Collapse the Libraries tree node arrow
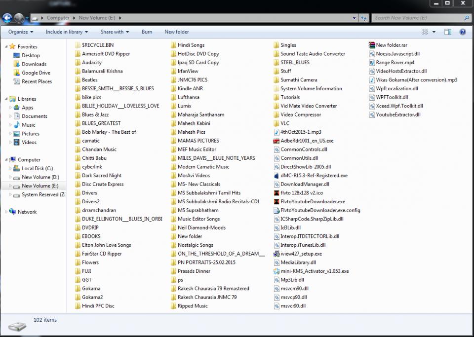This screenshot has width=474, height=337. (x=7, y=99)
